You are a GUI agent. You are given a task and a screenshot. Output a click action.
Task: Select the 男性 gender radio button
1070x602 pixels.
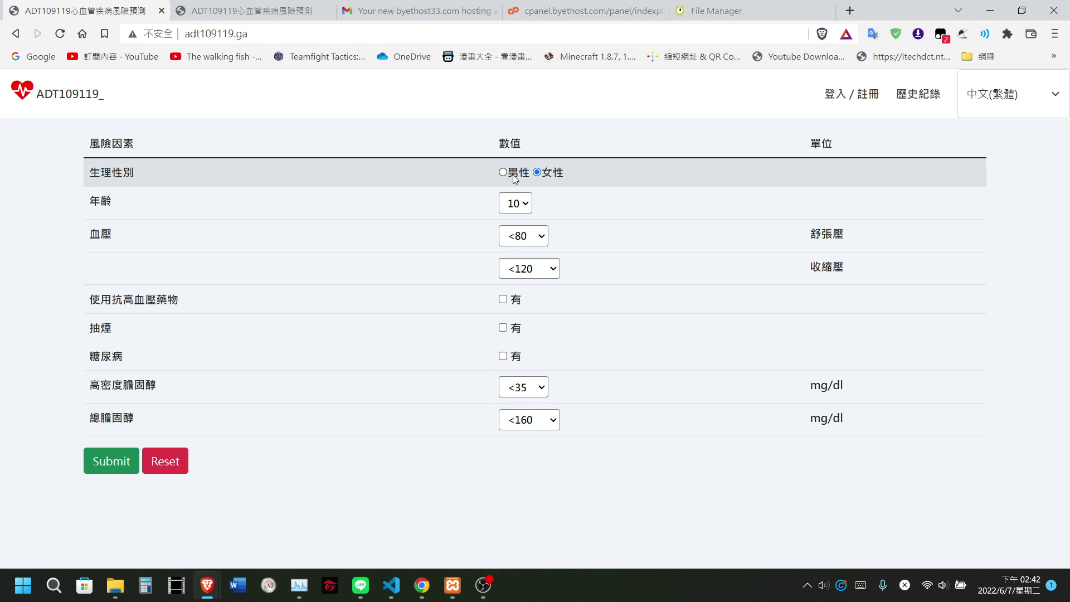pos(502,172)
